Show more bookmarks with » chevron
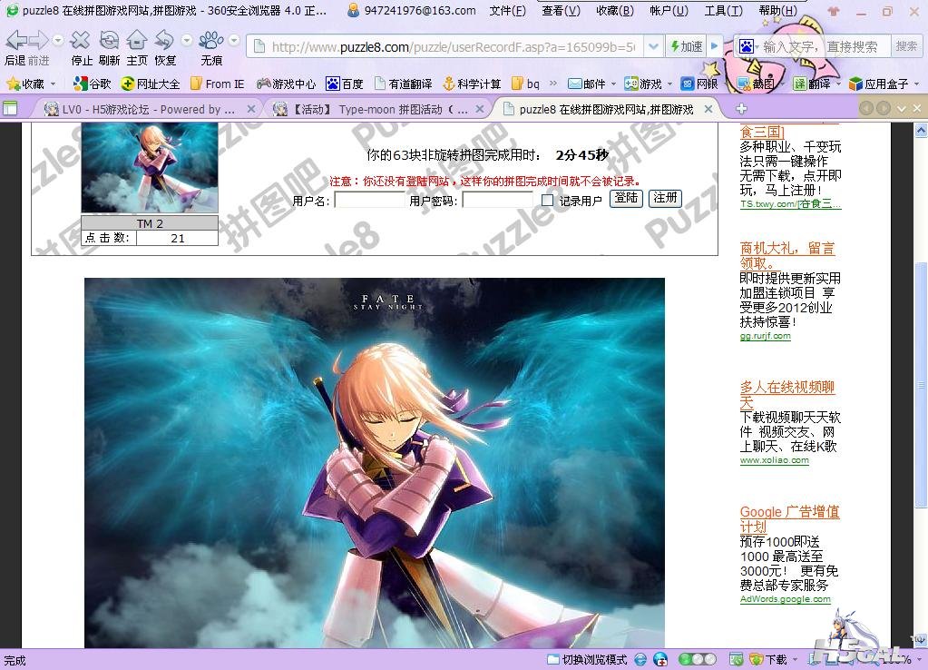Viewport: 928px width, 670px height. click(x=553, y=84)
